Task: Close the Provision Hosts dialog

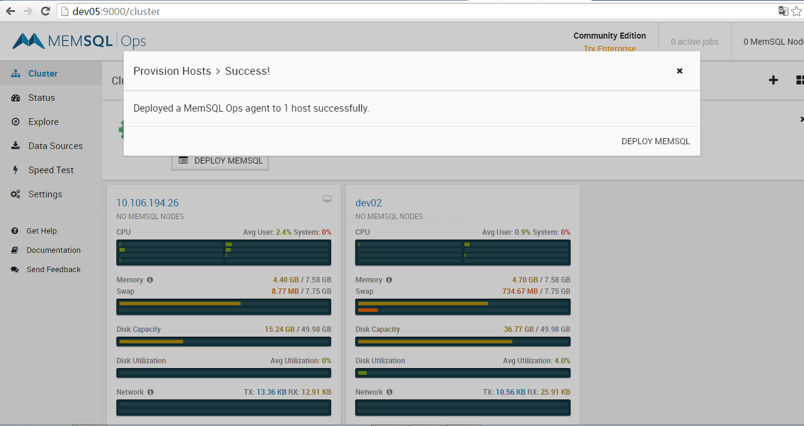Action: click(680, 71)
